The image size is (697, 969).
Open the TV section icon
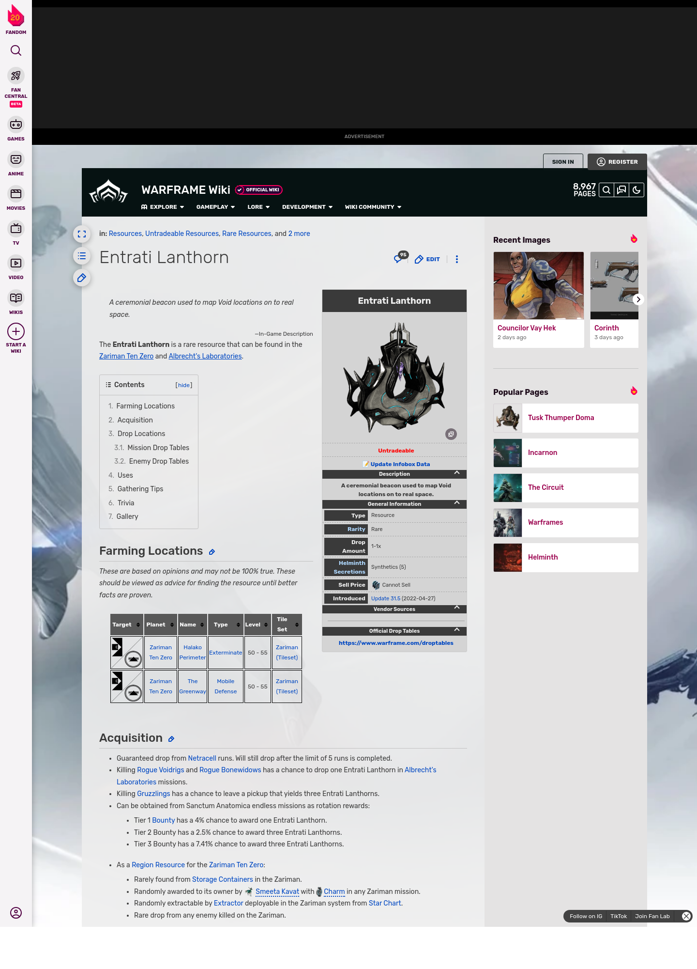click(16, 228)
